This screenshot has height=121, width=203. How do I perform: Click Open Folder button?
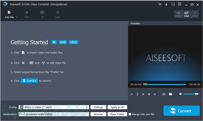tap(117, 114)
